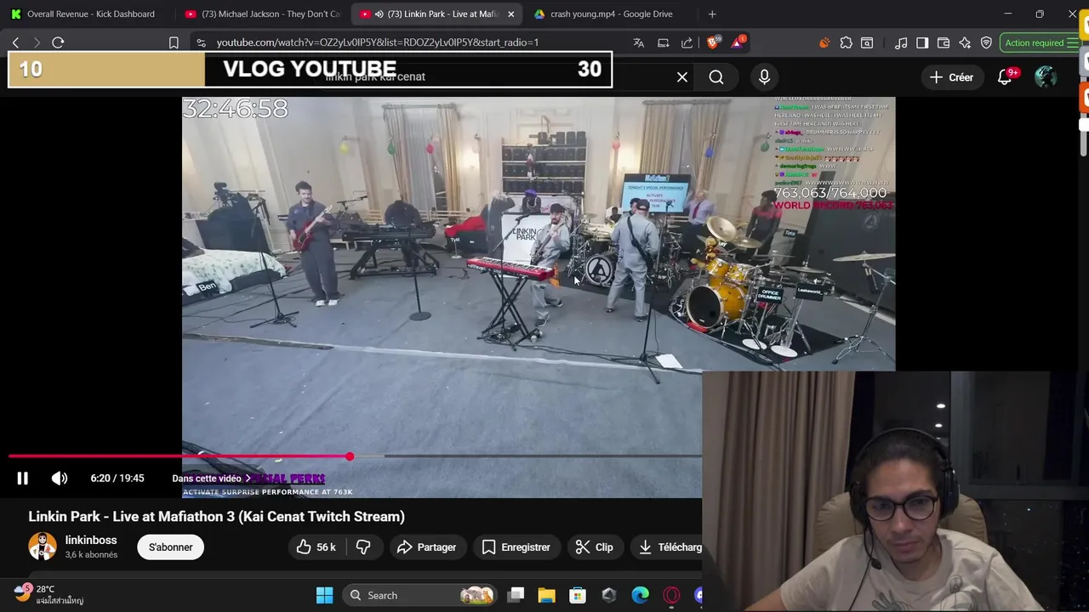Open Brave Rewards triangle icon
1089x612 pixels.
coord(738,42)
